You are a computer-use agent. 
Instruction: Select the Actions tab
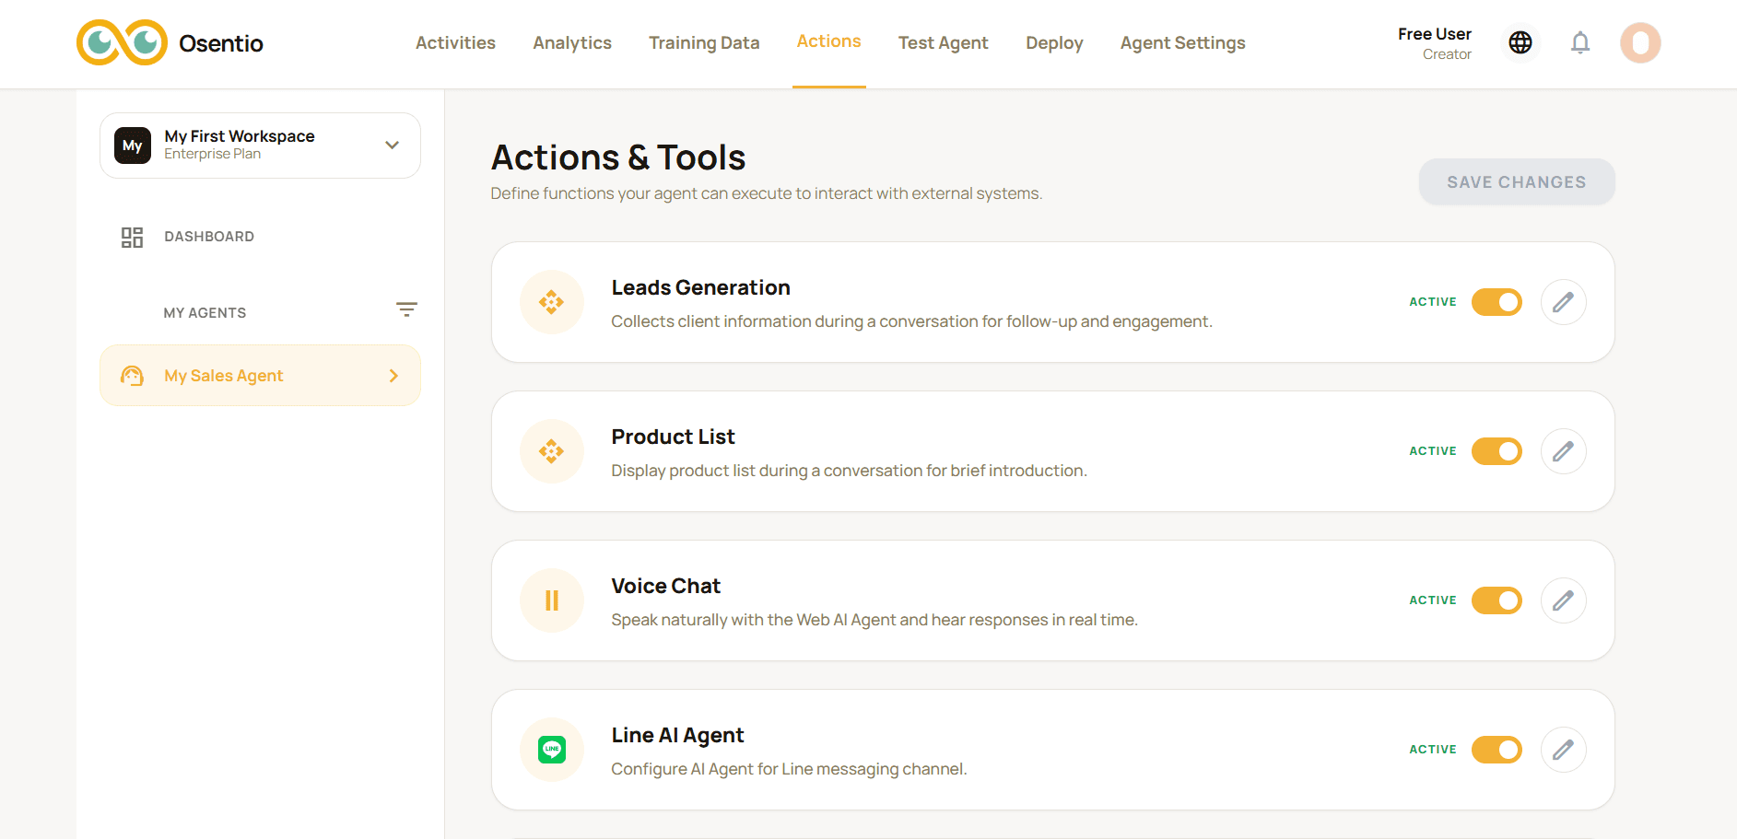tap(829, 41)
